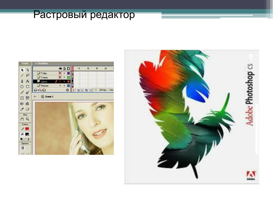This screenshot has width=273, height=205.
Task: Choose the Fill Transform tool
Action: point(27,98)
